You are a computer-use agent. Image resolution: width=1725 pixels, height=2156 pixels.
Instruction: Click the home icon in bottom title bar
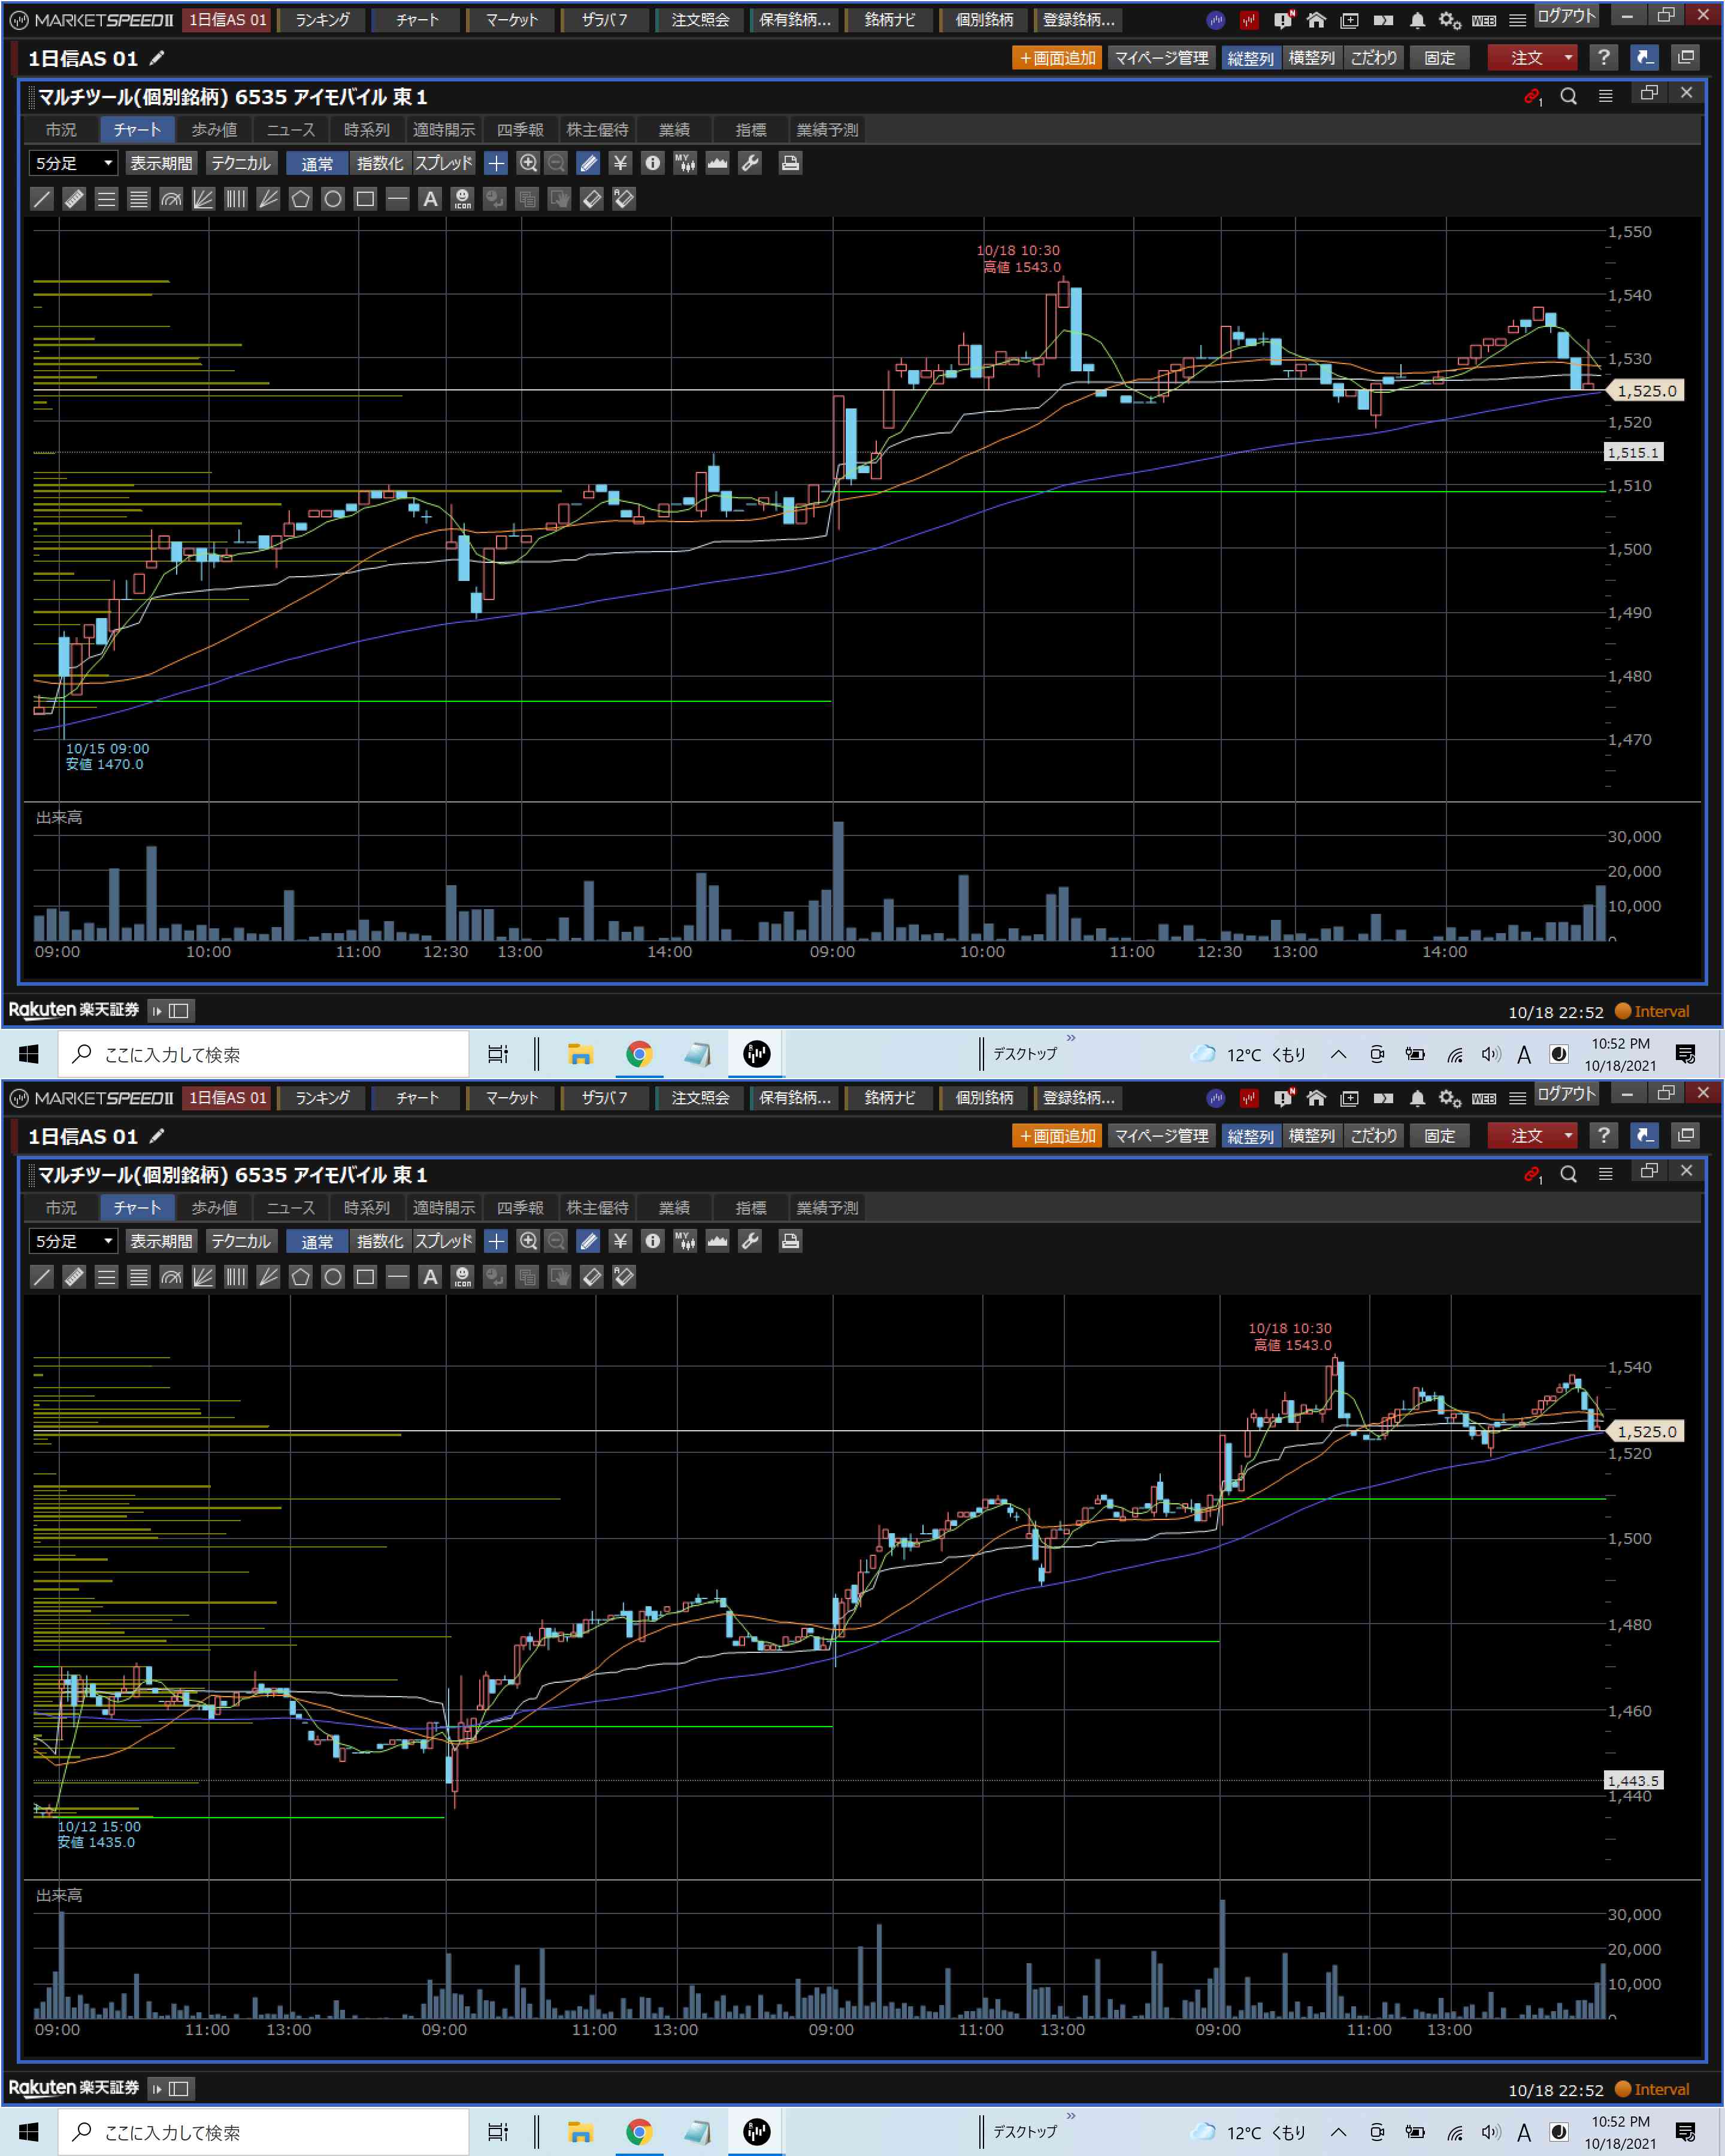coord(1316,1098)
